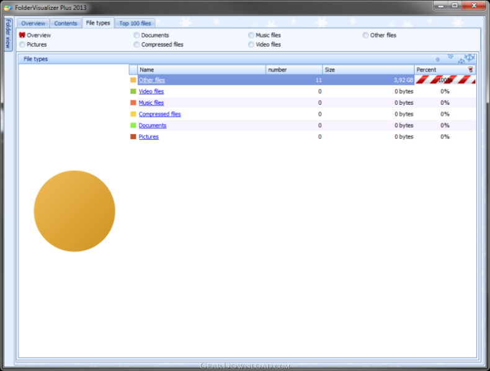Minimize the FolderVisualizer window
The image size is (490, 371).
pos(441,6)
